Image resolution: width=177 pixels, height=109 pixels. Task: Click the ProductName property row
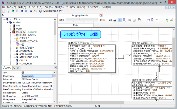(x=27, y=93)
